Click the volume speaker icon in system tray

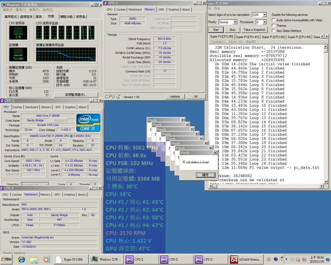coord(292,259)
